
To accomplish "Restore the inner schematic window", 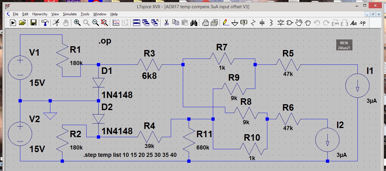I will 373,14.
